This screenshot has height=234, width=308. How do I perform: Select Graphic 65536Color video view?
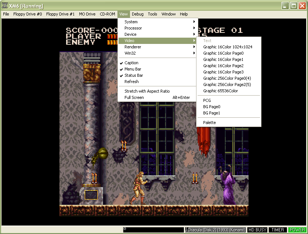pos(220,91)
